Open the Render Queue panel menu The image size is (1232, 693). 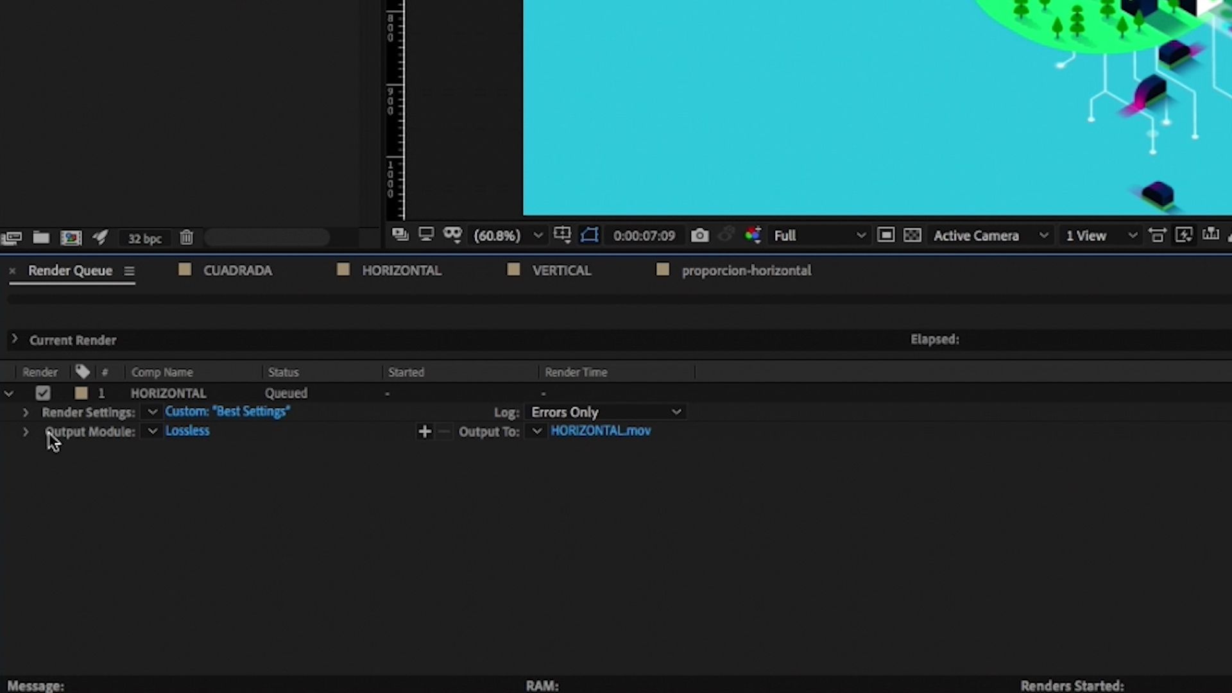[129, 271]
